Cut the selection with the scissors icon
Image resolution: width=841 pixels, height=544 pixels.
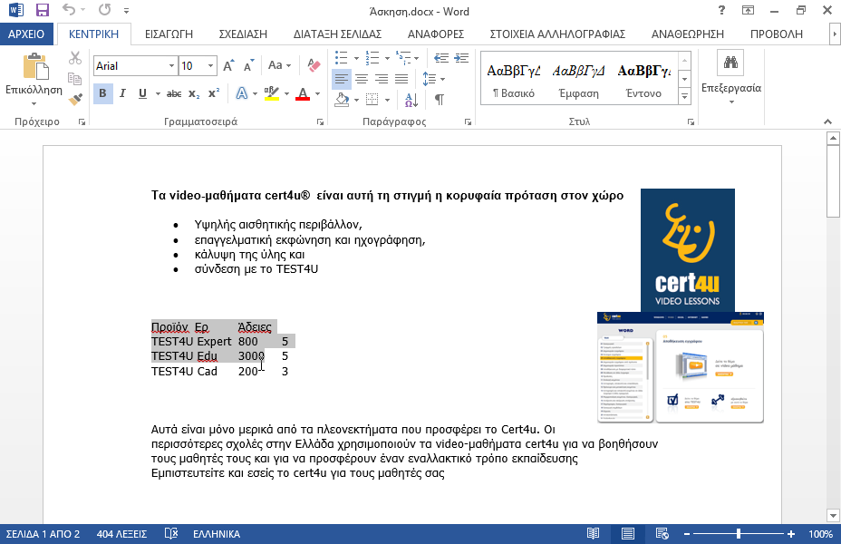[75, 57]
